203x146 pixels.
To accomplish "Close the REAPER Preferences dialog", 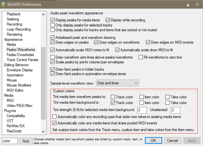I will (197, 5).
